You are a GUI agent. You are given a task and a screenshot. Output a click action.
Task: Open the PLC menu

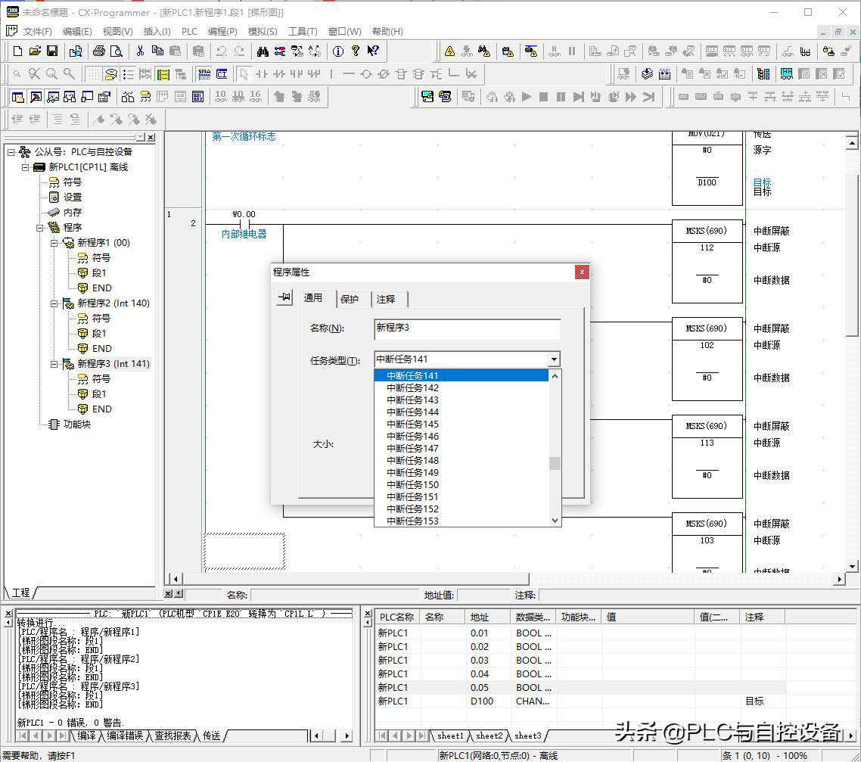click(189, 32)
